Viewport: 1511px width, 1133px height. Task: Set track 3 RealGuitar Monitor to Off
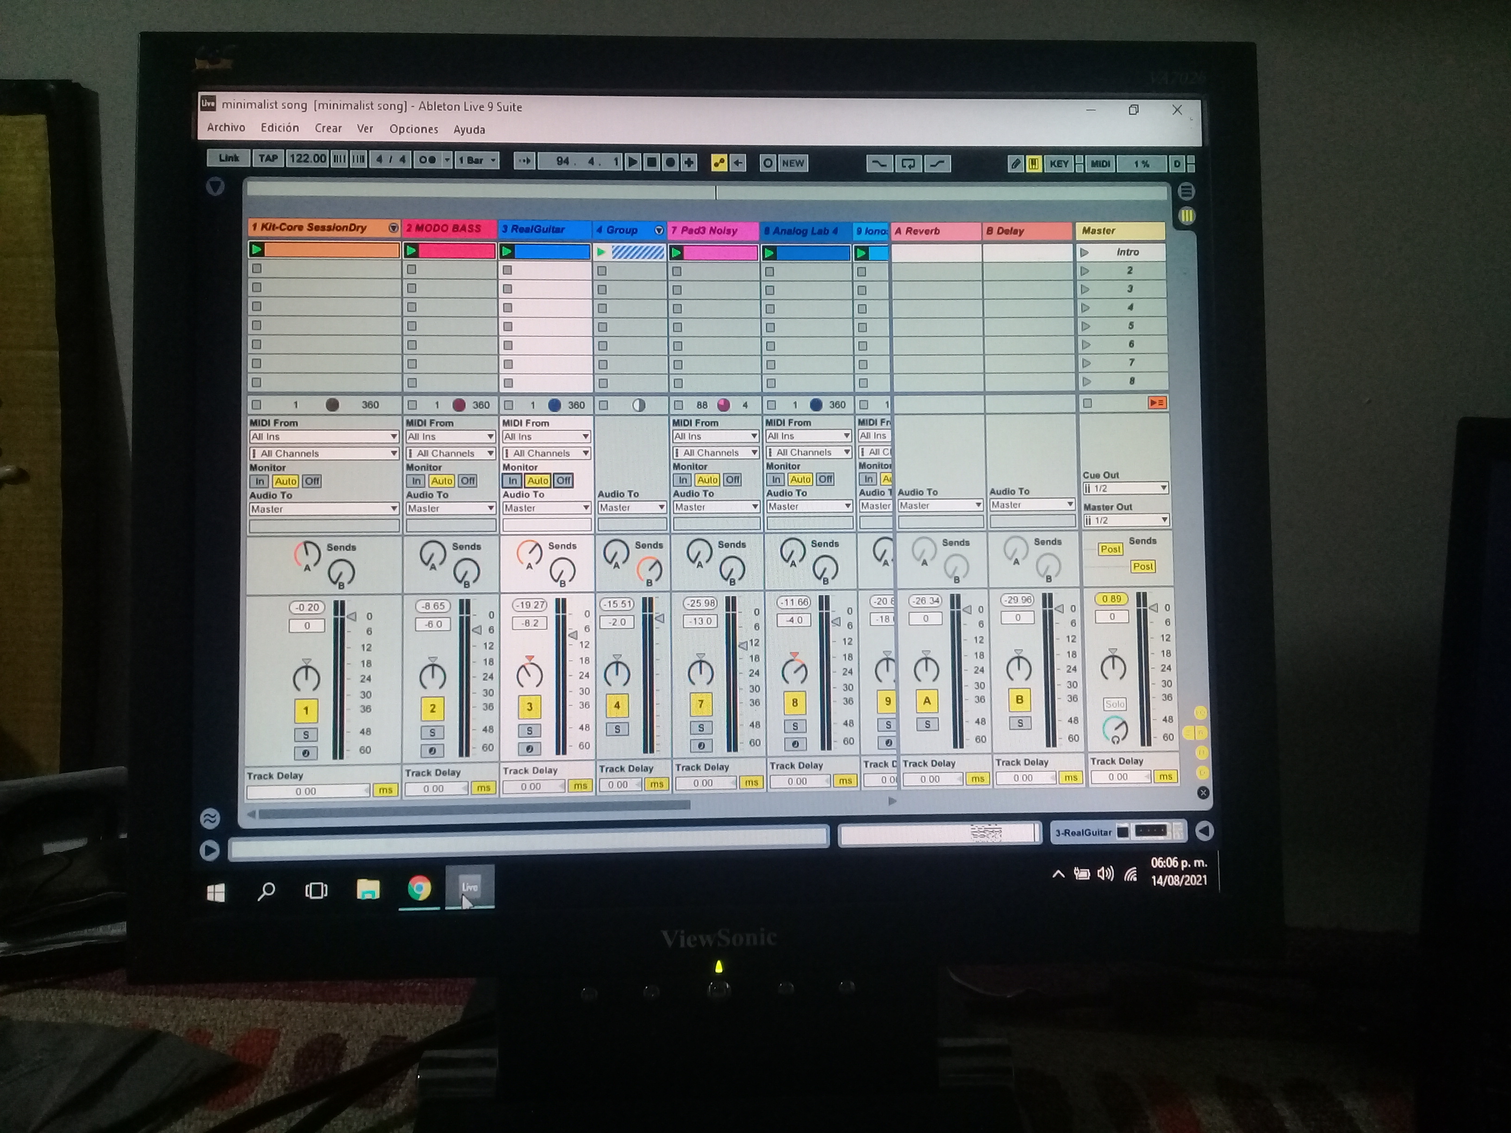[x=563, y=480]
